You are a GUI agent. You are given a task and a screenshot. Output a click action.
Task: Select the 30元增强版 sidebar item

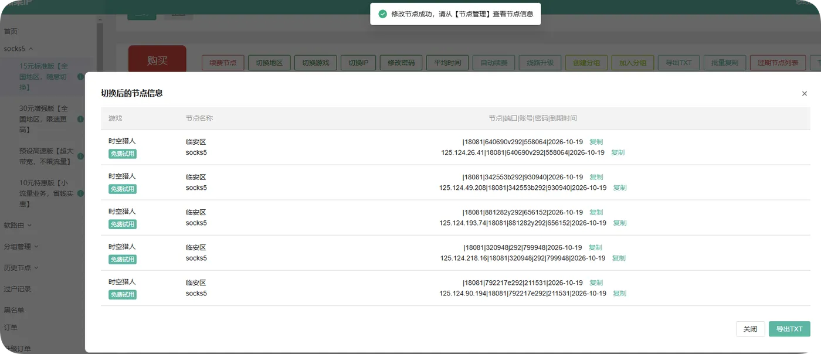[44, 119]
